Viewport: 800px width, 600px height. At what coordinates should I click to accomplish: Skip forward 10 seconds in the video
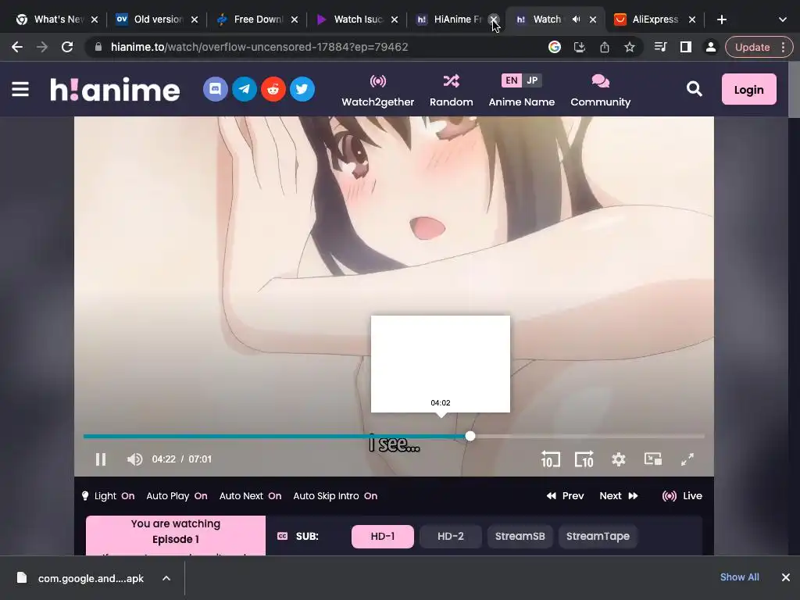click(x=584, y=459)
